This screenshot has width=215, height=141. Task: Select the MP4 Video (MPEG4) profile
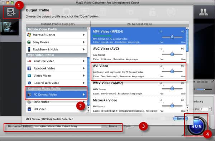click(138, 36)
